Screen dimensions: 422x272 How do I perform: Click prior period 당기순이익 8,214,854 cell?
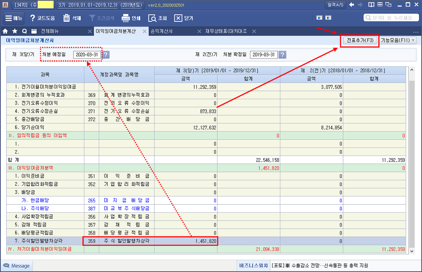click(312, 127)
